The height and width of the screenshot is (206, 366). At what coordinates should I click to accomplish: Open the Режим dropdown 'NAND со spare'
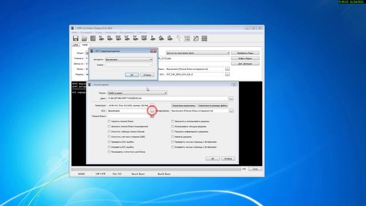[137, 93]
